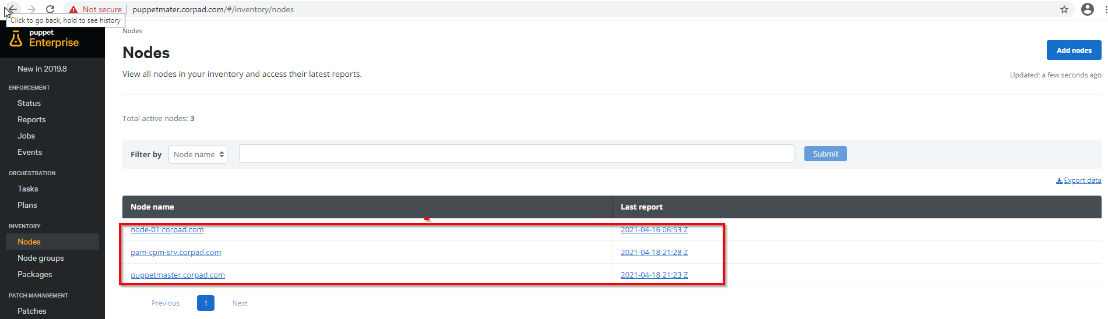Open the Node name filter dropdown

tap(198, 154)
